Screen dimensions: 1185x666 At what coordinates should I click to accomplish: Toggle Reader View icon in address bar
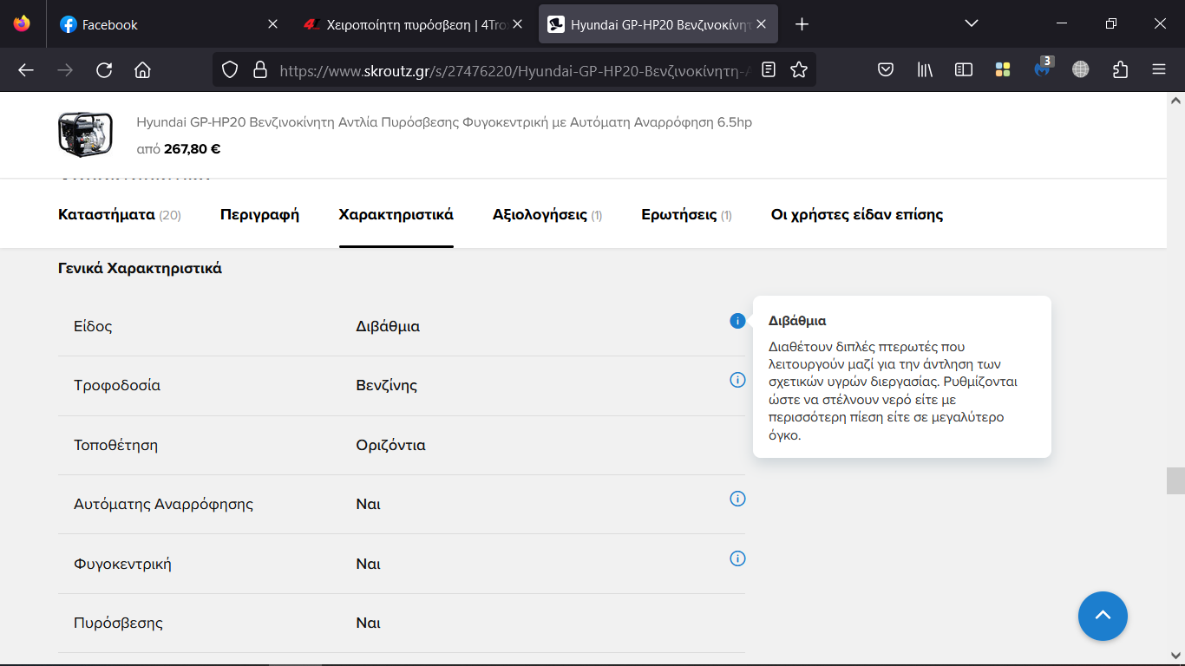pyautogui.click(x=769, y=69)
